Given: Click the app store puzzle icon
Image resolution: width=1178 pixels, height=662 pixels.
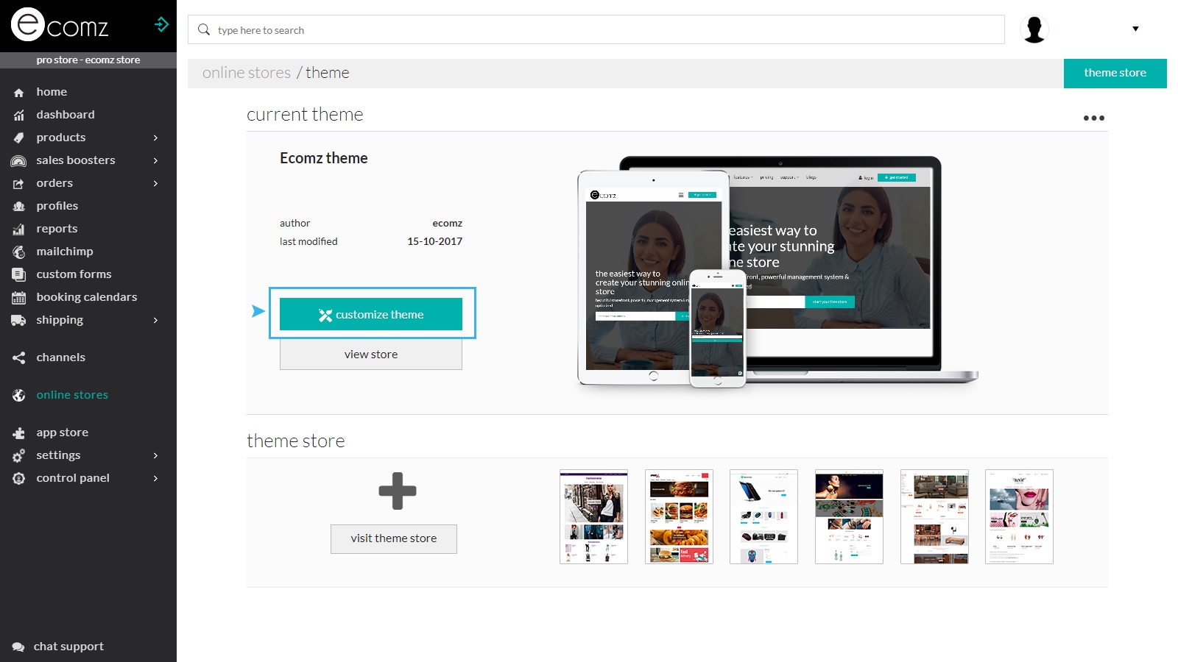Looking at the screenshot, I should (x=19, y=433).
